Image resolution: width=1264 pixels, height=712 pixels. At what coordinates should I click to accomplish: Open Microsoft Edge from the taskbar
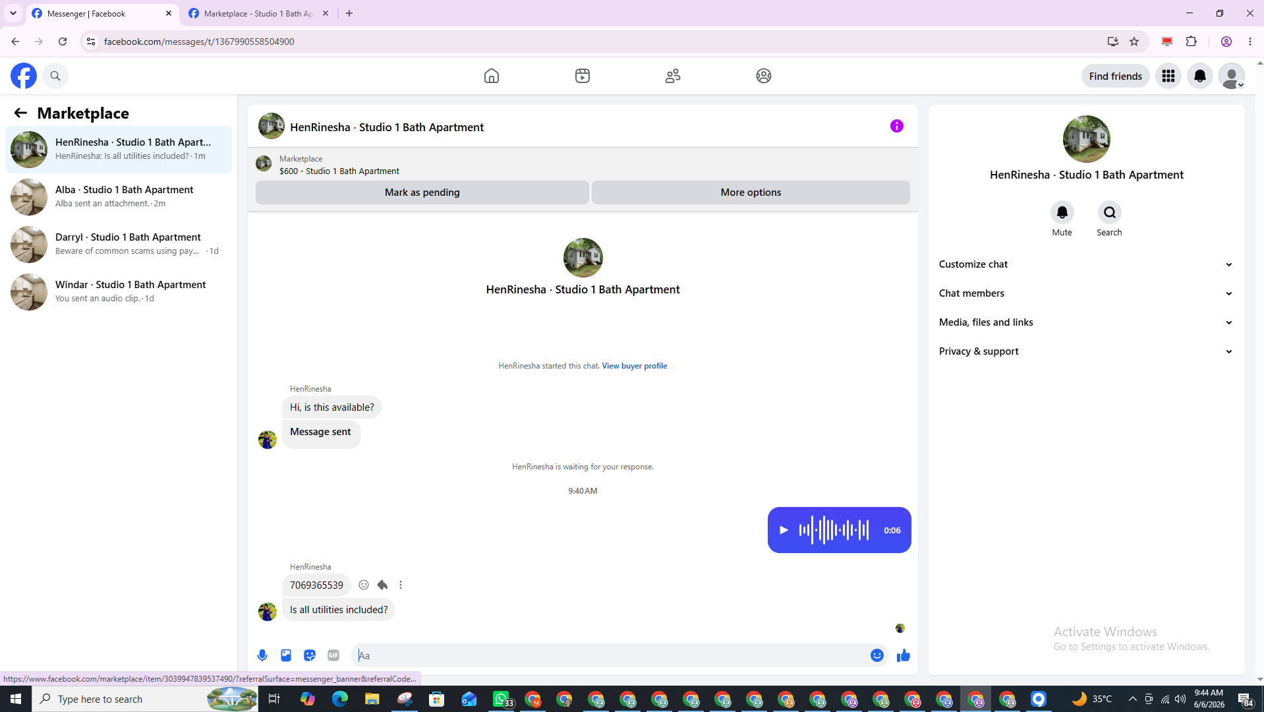click(x=340, y=699)
